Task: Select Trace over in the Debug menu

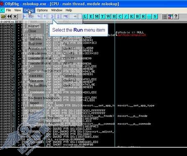Action: (x=52, y=81)
